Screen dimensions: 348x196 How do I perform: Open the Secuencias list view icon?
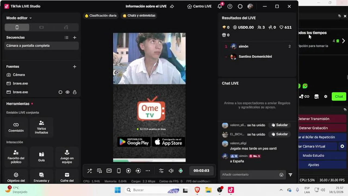click(x=66, y=38)
